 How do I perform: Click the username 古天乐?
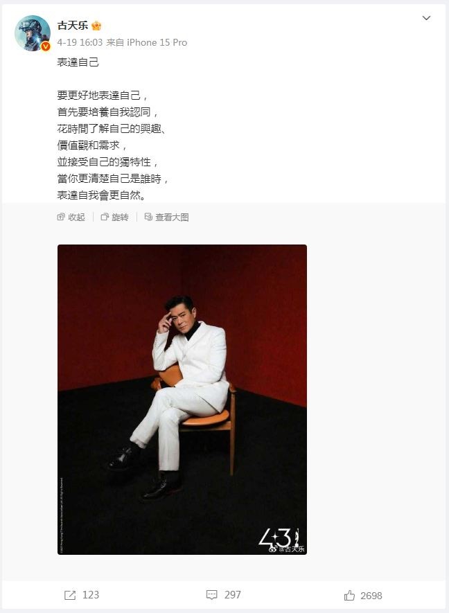click(72, 26)
